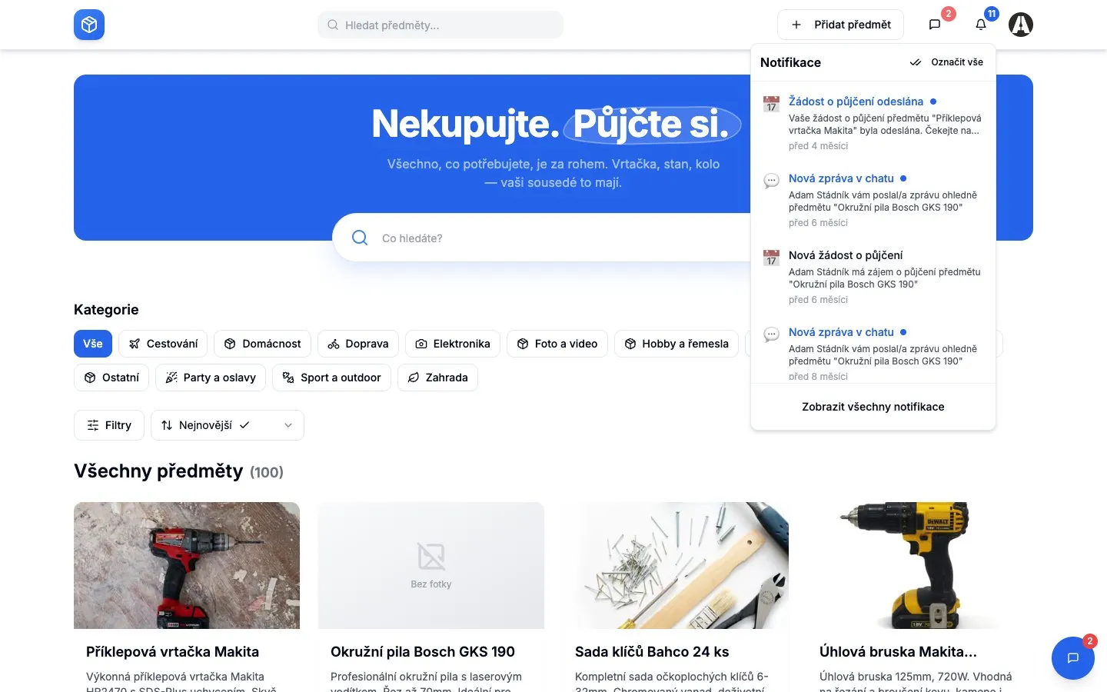Open Nová žádost o půjčení notification
1107x692 pixels.
click(x=873, y=277)
